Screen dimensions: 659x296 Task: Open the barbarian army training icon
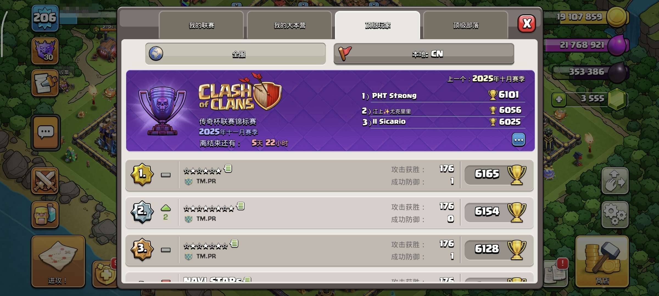pyautogui.click(x=45, y=215)
